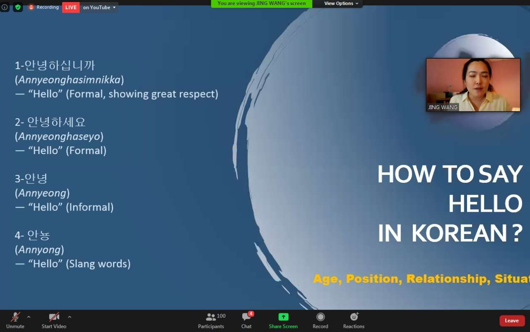Open the Chat panel with 4 unread

click(247, 320)
